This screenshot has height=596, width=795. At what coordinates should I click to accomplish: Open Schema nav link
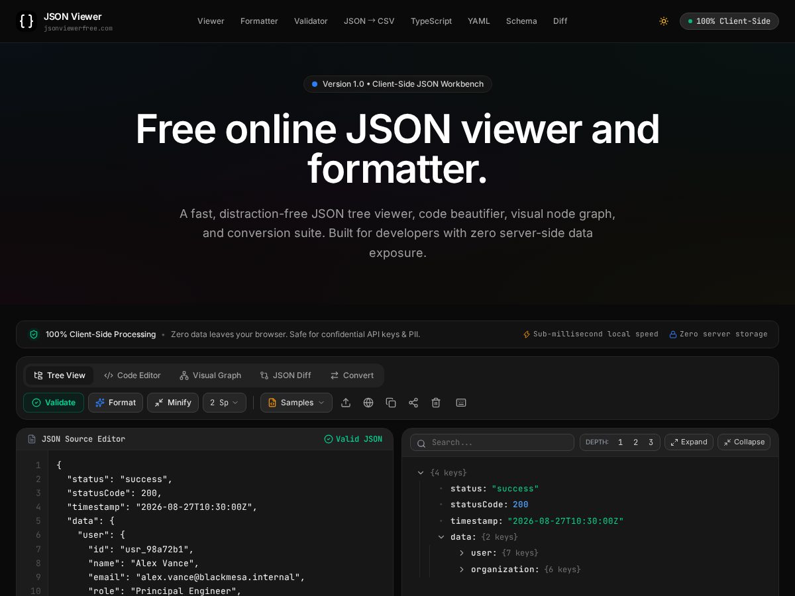[521, 21]
